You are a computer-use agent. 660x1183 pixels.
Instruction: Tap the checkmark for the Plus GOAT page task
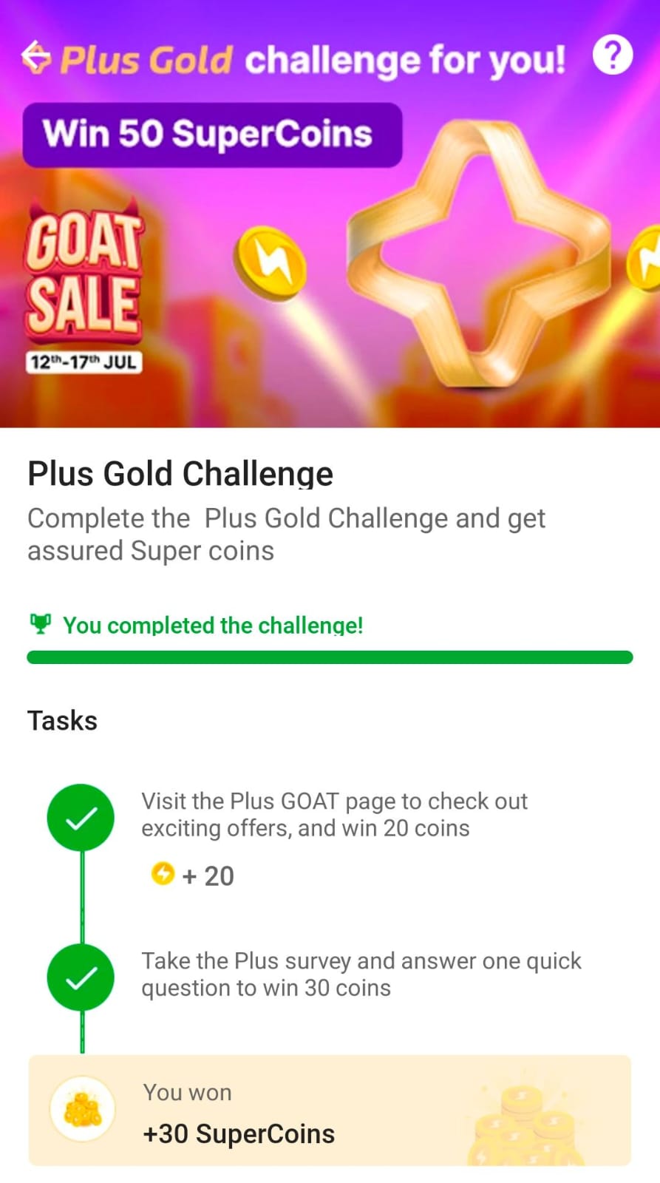pyautogui.click(x=81, y=818)
